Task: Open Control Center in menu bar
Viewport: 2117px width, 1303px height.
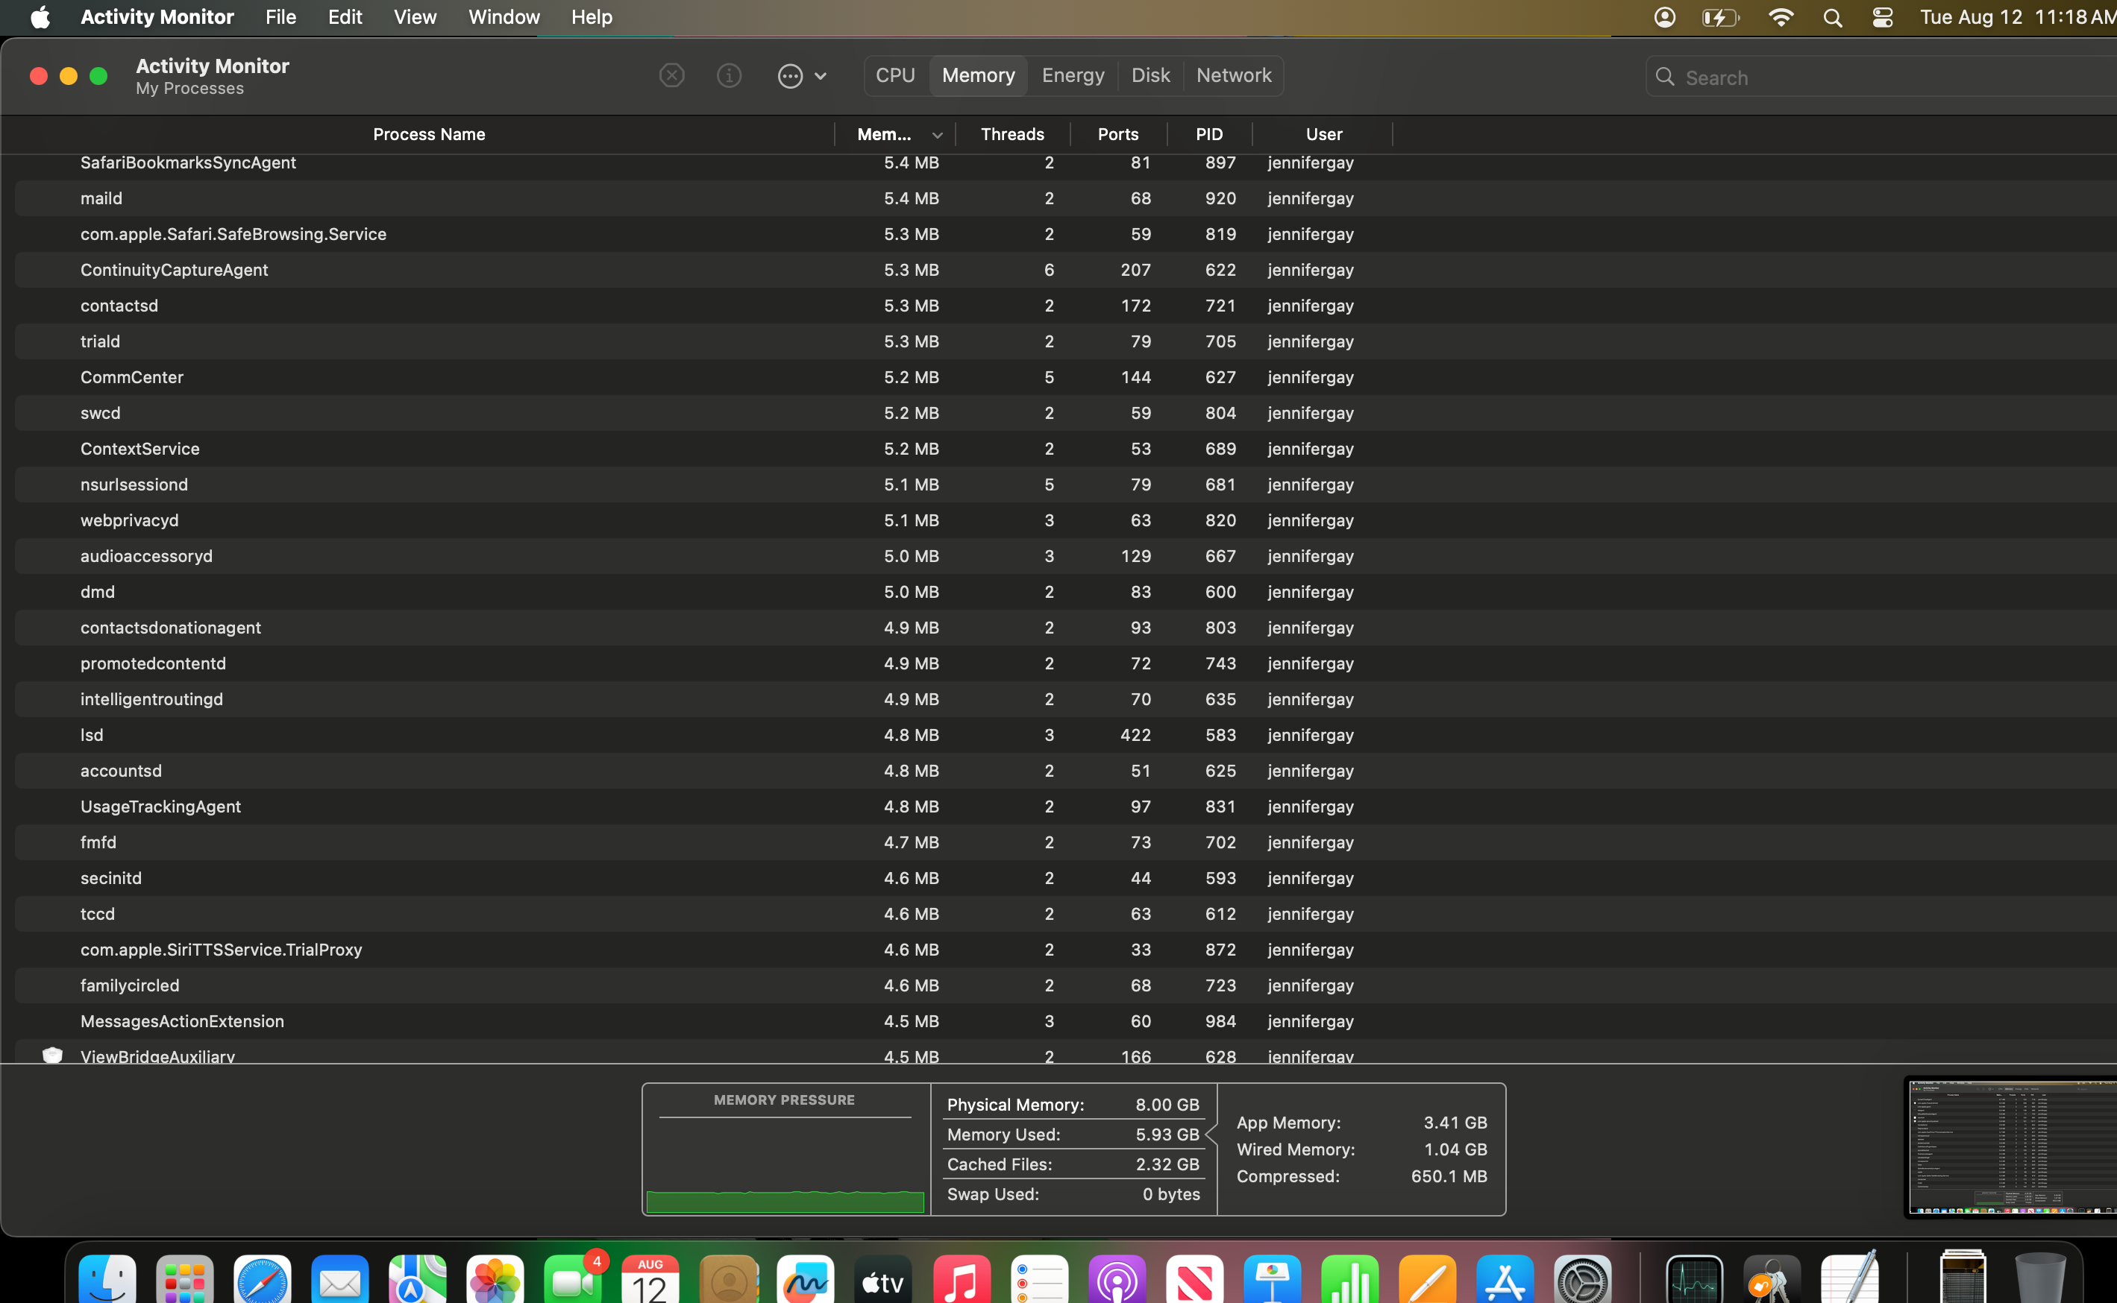Action: [x=1883, y=17]
